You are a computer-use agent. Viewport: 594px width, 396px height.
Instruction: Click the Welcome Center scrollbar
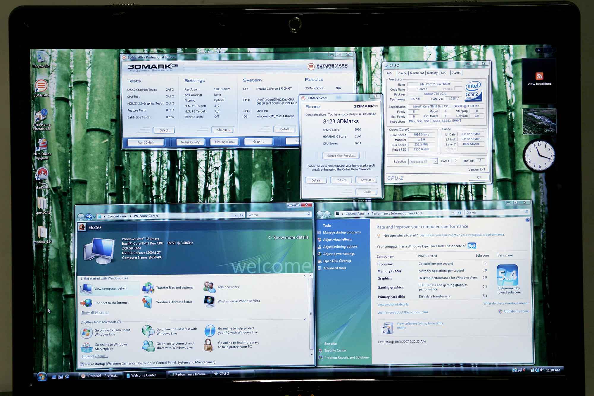[x=311, y=315]
